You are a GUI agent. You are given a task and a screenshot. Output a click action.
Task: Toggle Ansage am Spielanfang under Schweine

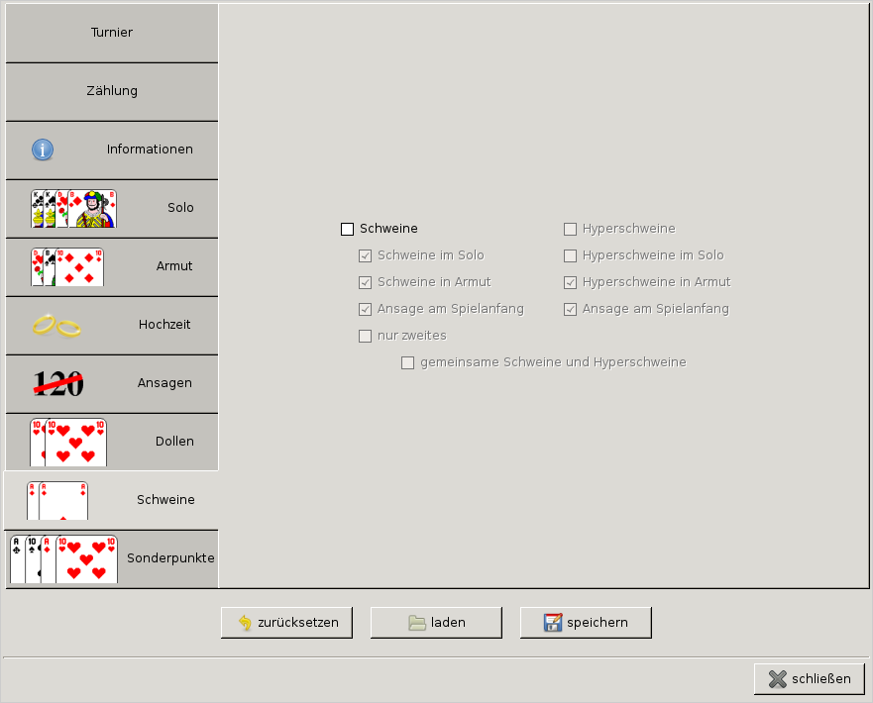366,309
